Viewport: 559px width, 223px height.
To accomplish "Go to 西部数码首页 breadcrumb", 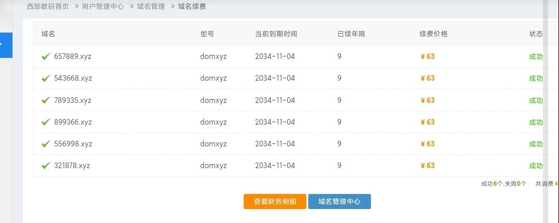I will pyautogui.click(x=48, y=7).
